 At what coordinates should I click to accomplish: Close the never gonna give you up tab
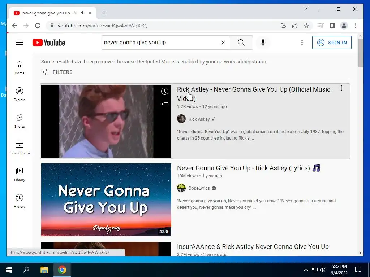pos(90,13)
